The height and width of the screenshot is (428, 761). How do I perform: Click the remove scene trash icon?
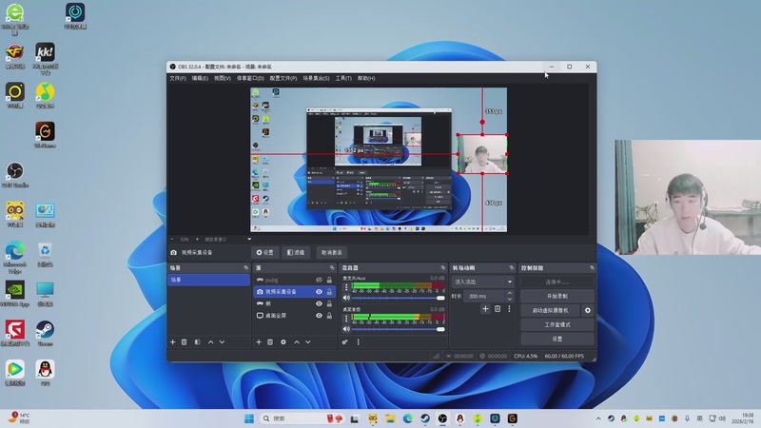[x=184, y=341]
